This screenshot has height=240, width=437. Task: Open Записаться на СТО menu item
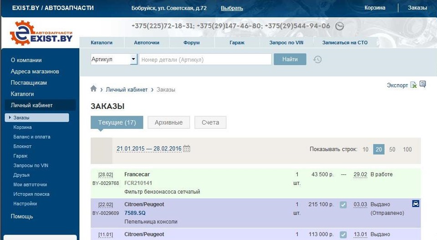pos(345,43)
